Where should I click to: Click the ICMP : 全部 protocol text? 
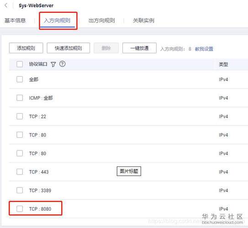(41, 98)
